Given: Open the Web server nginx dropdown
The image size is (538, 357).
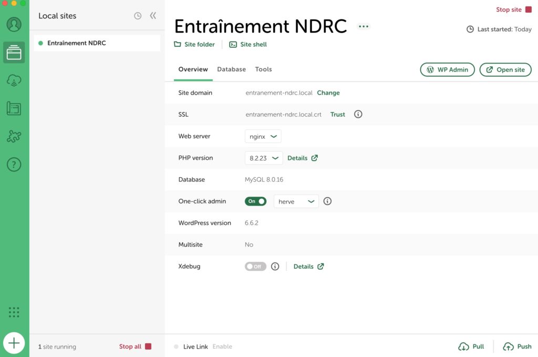Looking at the screenshot, I should click(x=263, y=136).
